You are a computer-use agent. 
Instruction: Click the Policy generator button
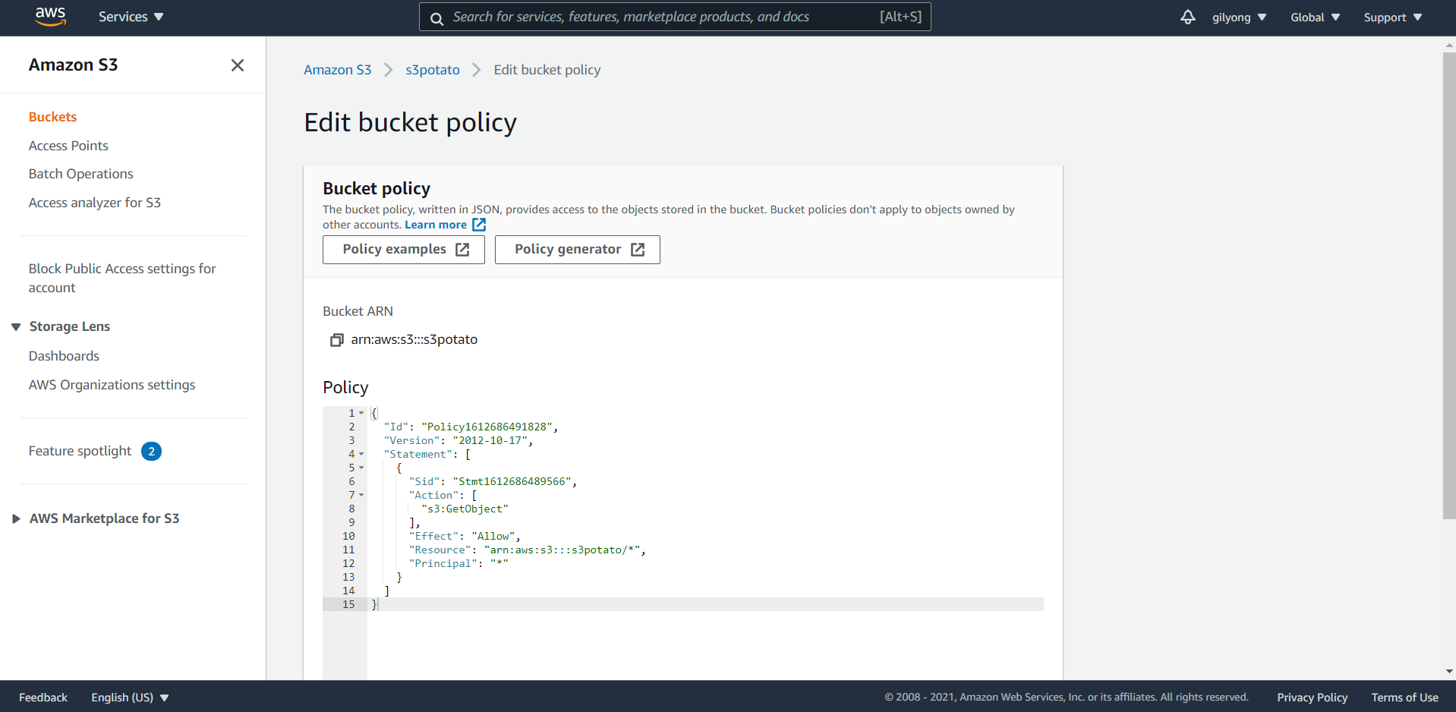coord(578,250)
